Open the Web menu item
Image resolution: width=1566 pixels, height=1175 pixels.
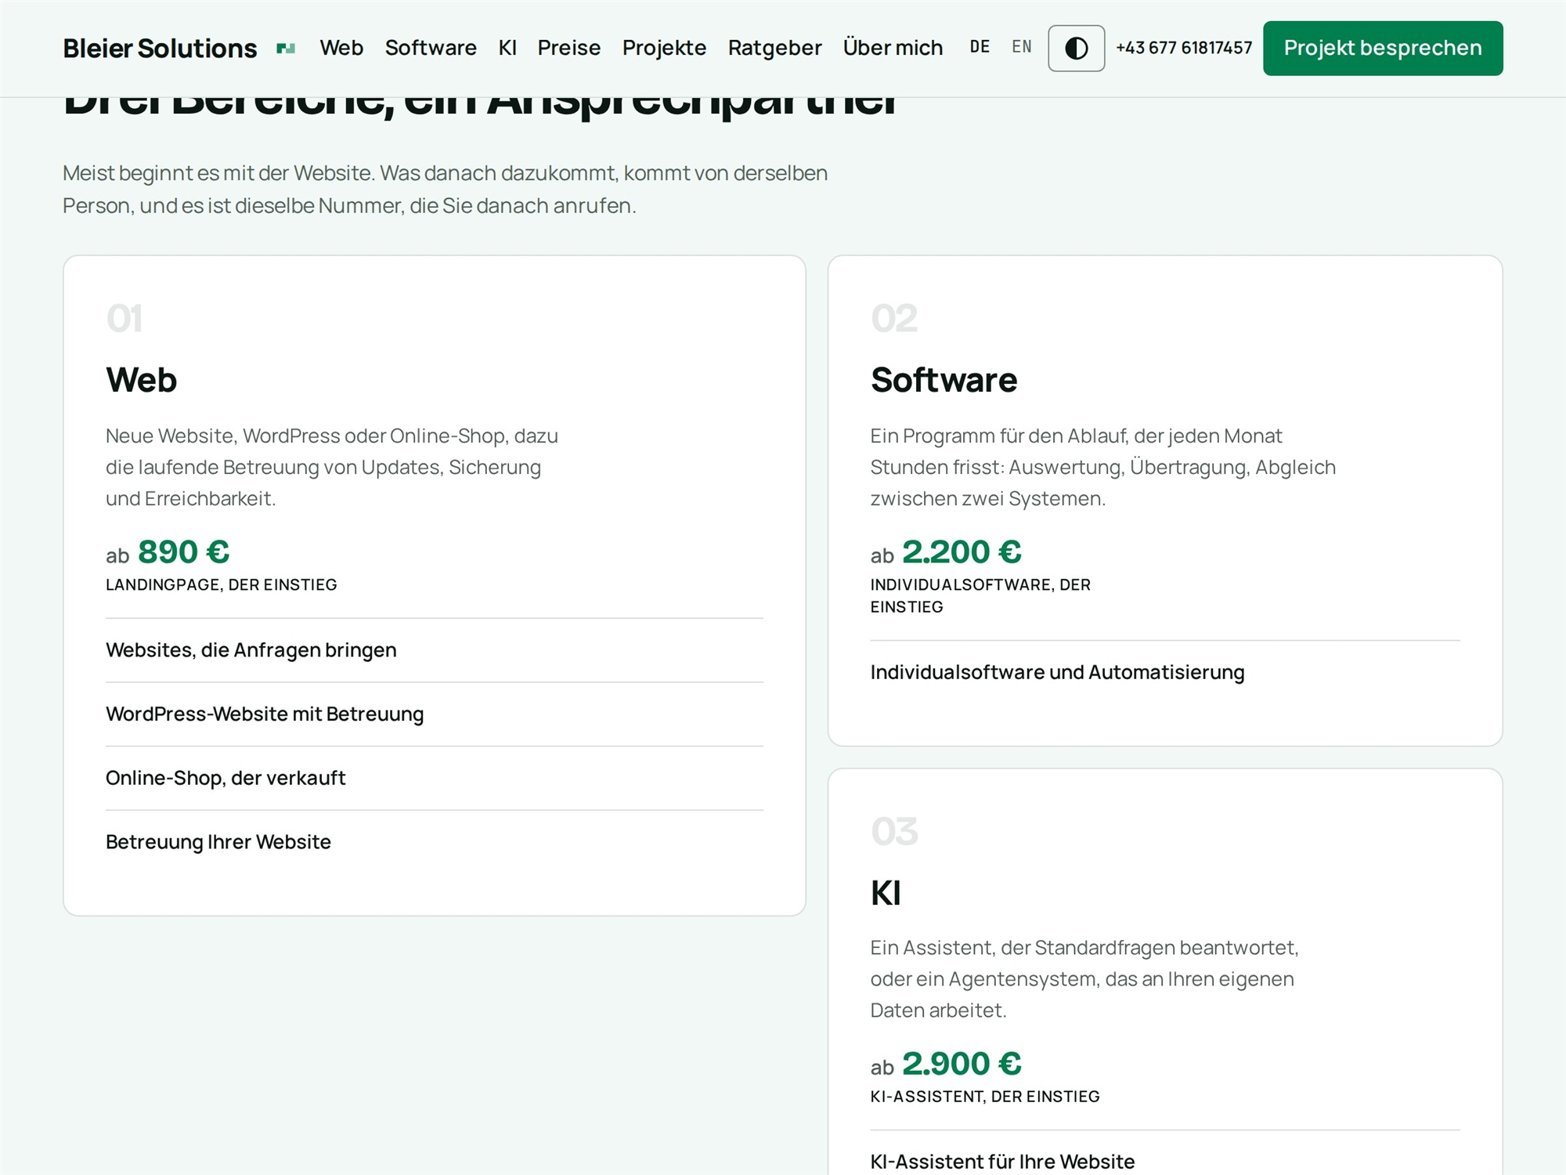click(x=341, y=48)
